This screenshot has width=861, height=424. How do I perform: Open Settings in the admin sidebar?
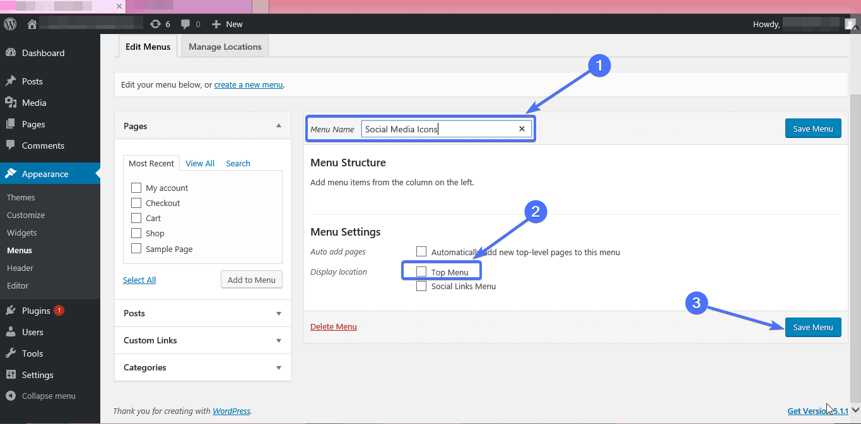pos(50,375)
